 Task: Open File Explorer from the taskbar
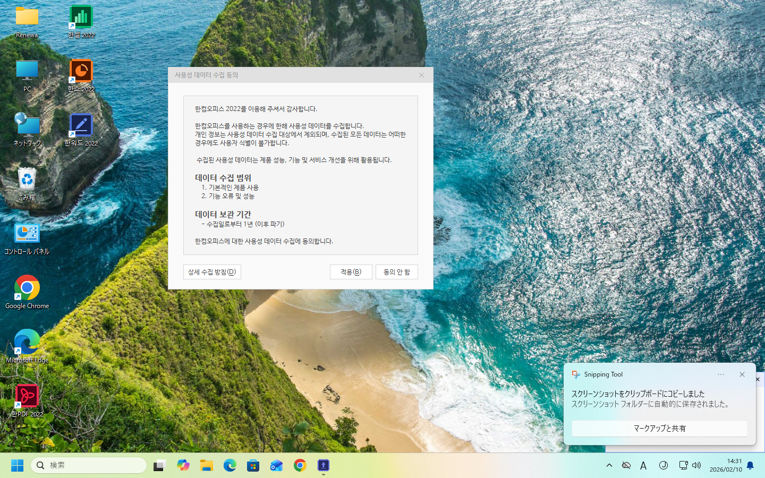coord(207,465)
